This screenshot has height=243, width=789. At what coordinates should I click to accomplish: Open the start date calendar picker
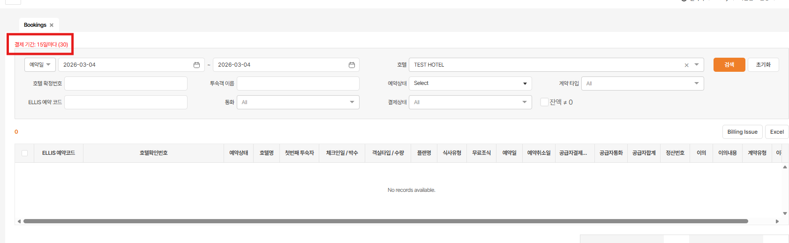[196, 65]
